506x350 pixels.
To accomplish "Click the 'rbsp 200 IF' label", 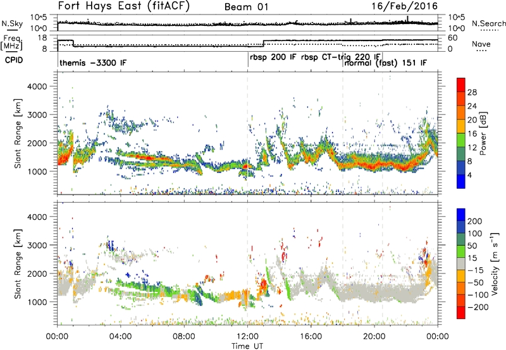I will 273,57.
